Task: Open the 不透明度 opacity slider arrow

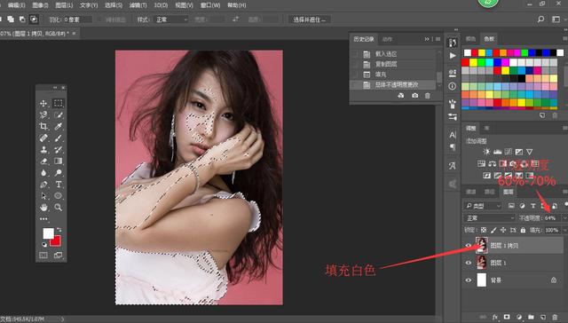Action: click(564, 218)
